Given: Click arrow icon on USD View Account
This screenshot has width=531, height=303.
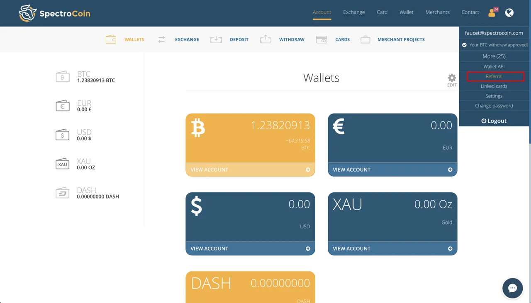Looking at the screenshot, I should (x=308, y=249).
